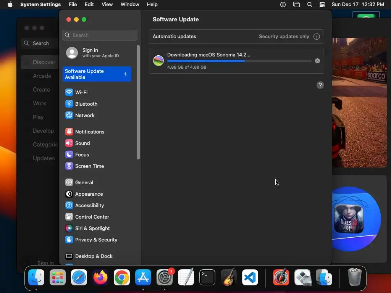
Task: Launch Visual Studio Code from Dock
Action: [x=250, y=277]
